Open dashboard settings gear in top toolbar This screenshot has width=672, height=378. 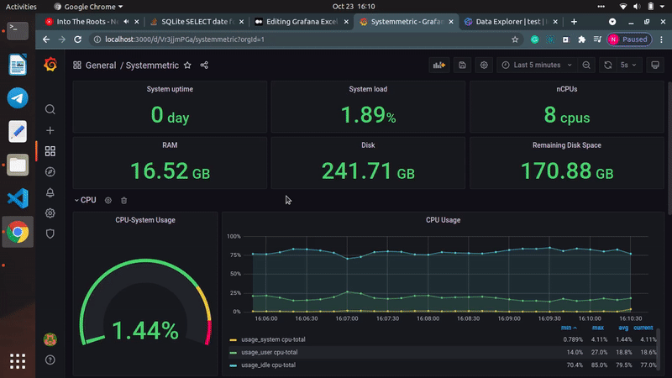click(x=484, y=65)
